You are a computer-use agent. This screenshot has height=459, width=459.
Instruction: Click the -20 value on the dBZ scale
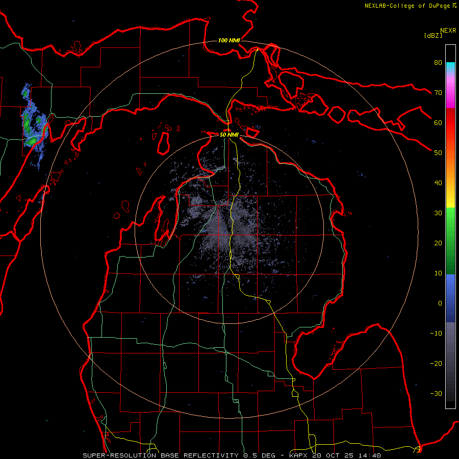(x=436, y=363)
